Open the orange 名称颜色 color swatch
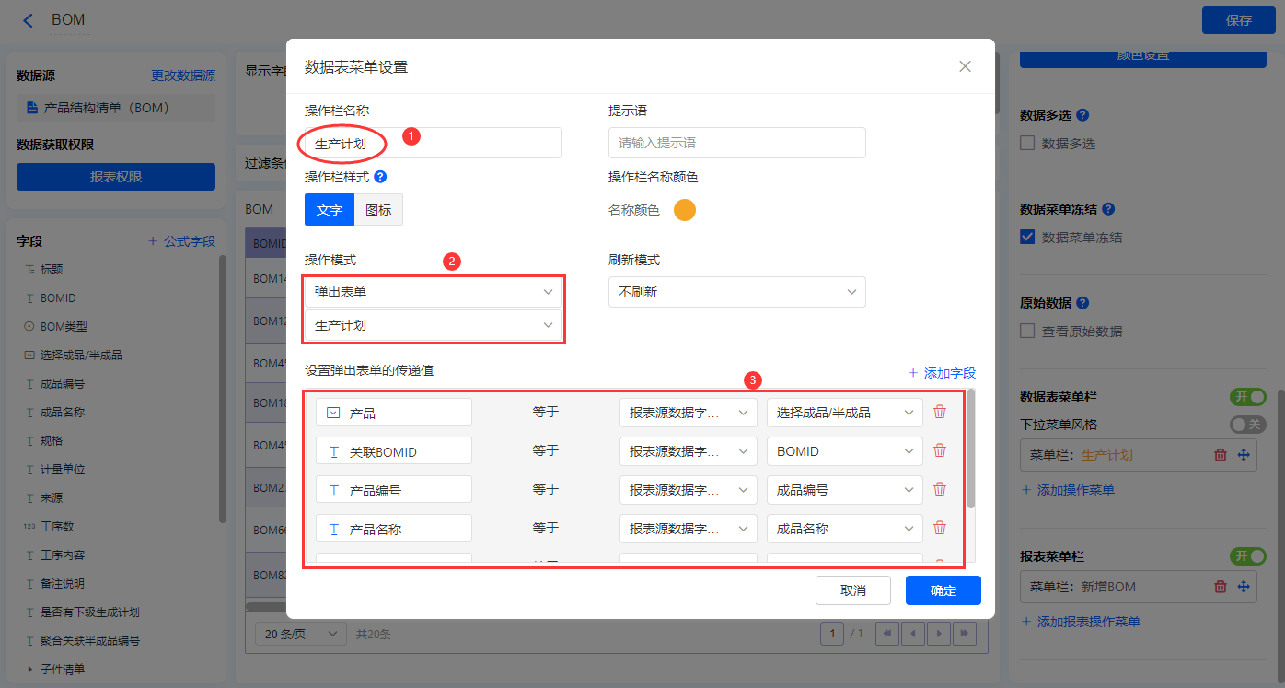Viewport: 1285px width, 688px height. (x=685, y=210)
